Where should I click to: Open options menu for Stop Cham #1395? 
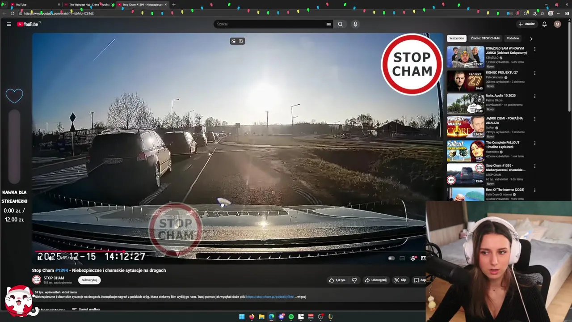pos(534,166)
